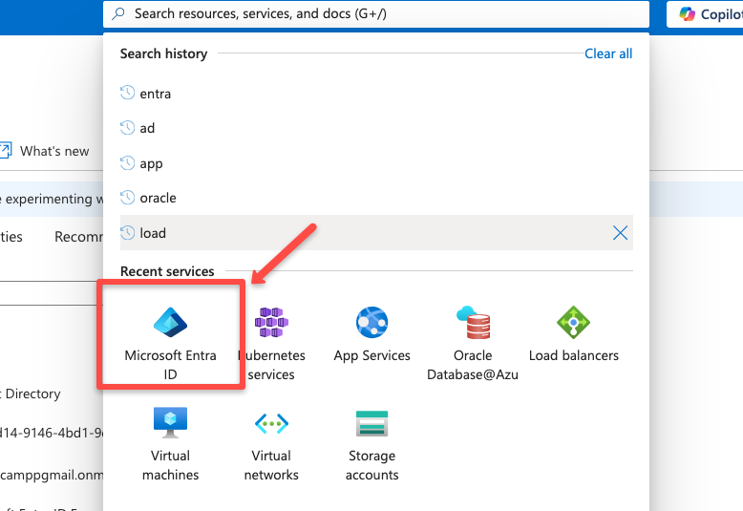Image resolution: width=743 pixels, height=511 pixels.
Task: Open the Virtual networks icon
Action: tap(271, 423)
